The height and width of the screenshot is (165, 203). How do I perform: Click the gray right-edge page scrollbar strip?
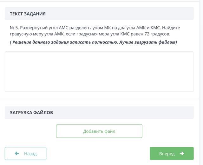[x=201, y=82]
